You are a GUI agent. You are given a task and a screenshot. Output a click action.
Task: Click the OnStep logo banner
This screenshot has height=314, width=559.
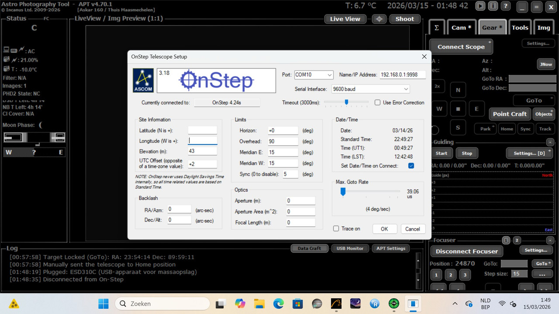pyautogui.click(x=216, y=80)
